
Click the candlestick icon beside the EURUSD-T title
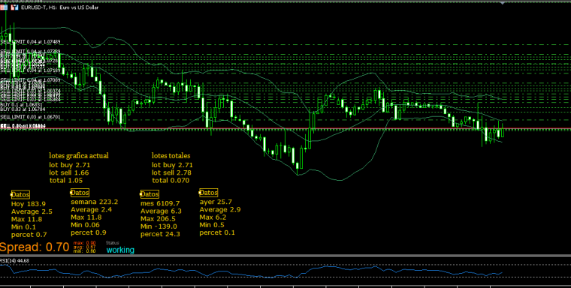(14, 7)
